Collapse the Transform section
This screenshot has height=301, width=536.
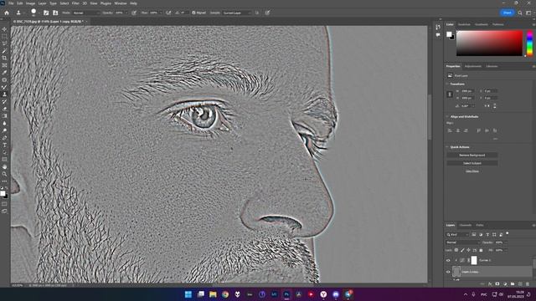[447, 84]
